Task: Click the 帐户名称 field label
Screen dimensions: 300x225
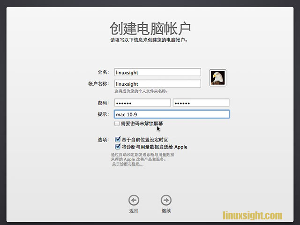Action: [x=98, y=83]
